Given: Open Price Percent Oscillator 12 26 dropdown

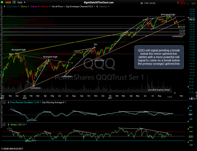Looking at the screenshot, I should click(x=40, y=102).
